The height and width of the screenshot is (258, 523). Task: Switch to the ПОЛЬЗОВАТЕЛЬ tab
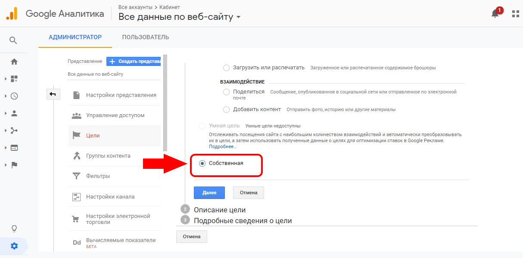(146, 37)
